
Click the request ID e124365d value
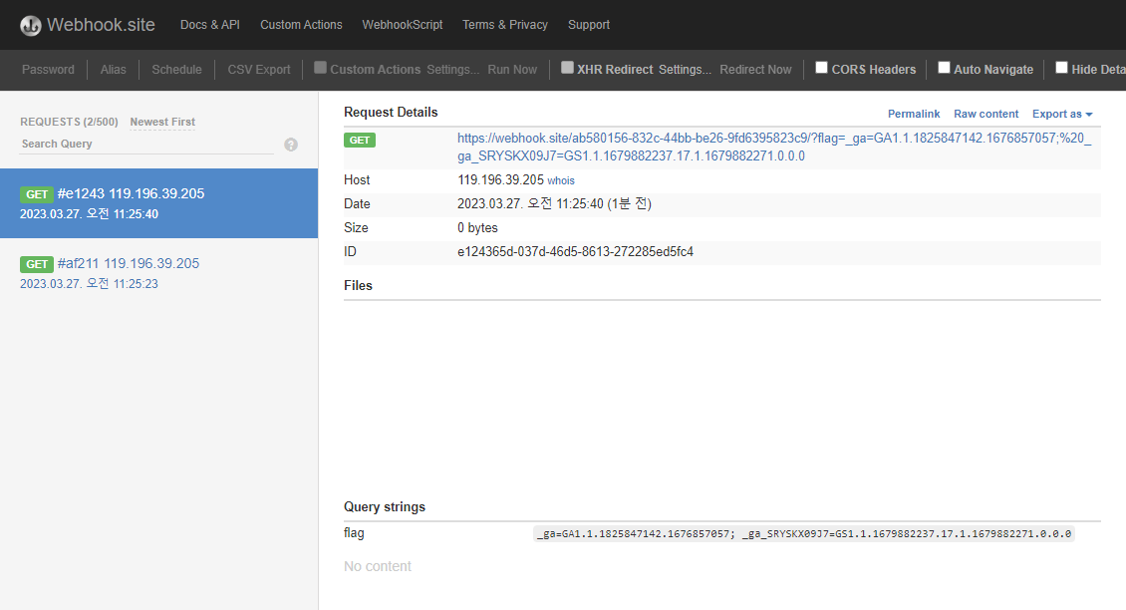575,251
